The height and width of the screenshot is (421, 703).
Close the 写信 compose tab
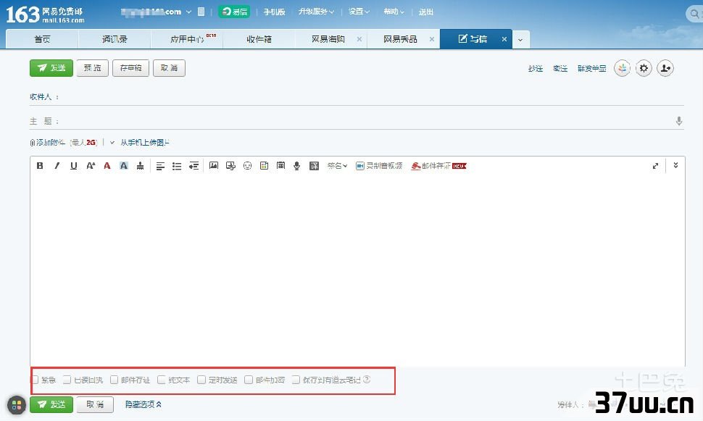pos(504,39)
